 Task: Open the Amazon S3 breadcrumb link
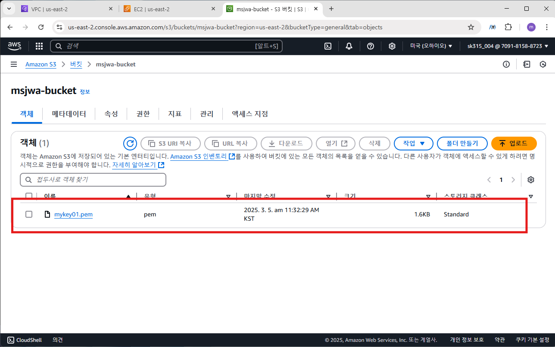[41, 64]
